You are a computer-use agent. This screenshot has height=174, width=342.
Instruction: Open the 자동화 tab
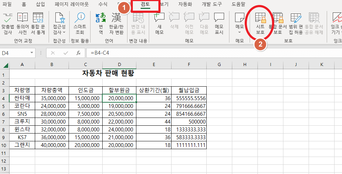click(185, 4)
